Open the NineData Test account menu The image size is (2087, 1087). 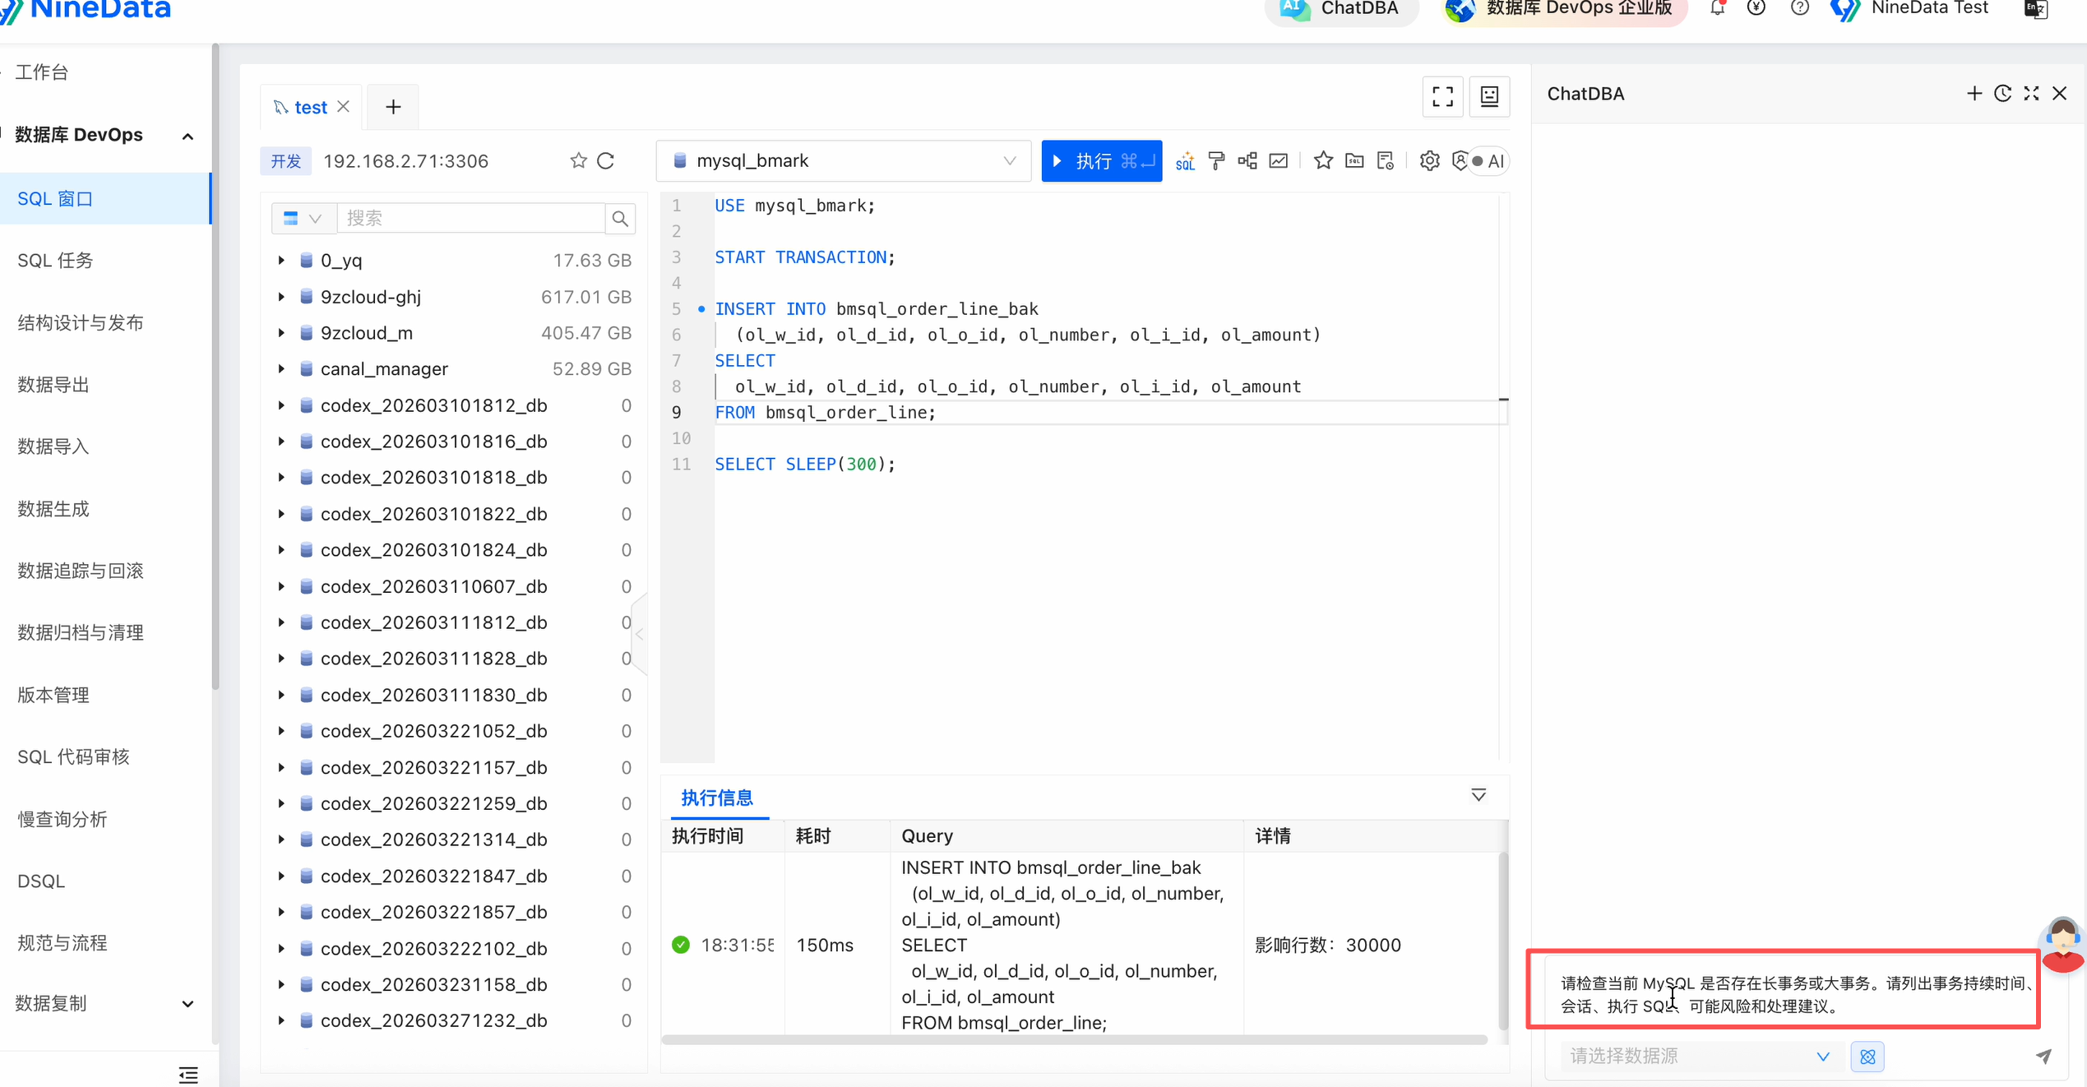pyautogui.click(x=1909, y=8)
